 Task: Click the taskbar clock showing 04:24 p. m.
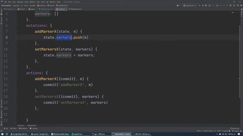click(232, 134)
